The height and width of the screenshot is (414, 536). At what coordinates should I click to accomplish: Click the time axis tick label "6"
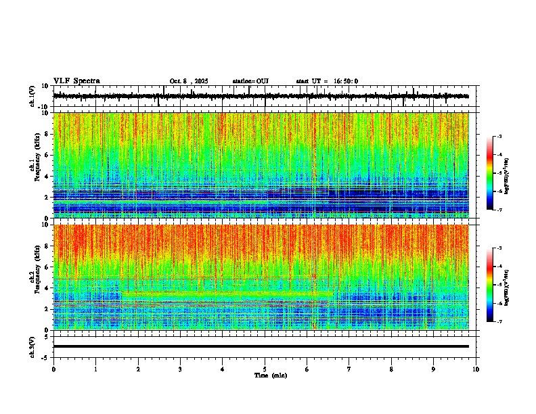(x=307, y=369)
